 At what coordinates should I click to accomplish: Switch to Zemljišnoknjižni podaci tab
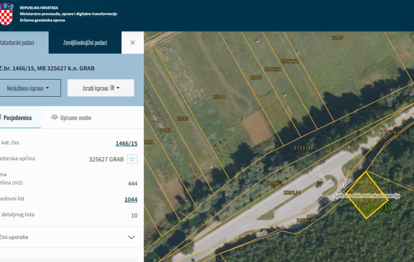click(x=85, y=43)
